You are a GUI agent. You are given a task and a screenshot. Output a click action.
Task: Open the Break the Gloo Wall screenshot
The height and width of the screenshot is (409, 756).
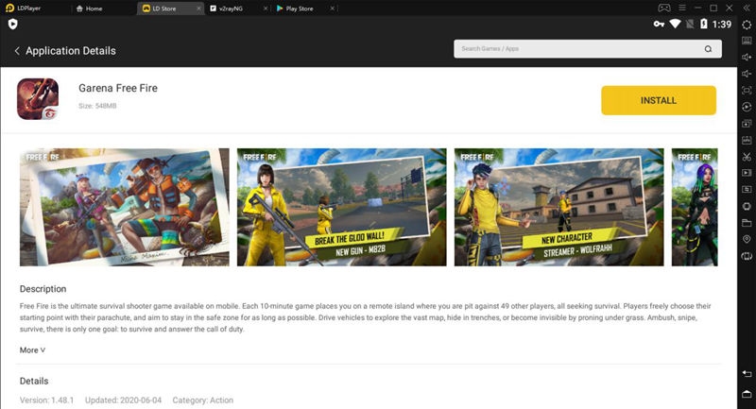coord(341,207)
